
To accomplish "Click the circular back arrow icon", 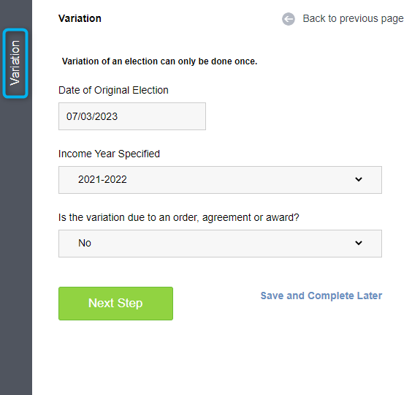I will click(289, 19).
